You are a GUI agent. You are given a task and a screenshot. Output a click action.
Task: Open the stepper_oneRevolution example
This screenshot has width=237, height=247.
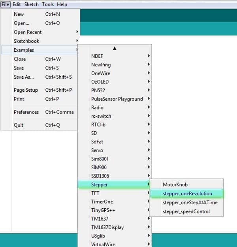click(x=186, y=193)
